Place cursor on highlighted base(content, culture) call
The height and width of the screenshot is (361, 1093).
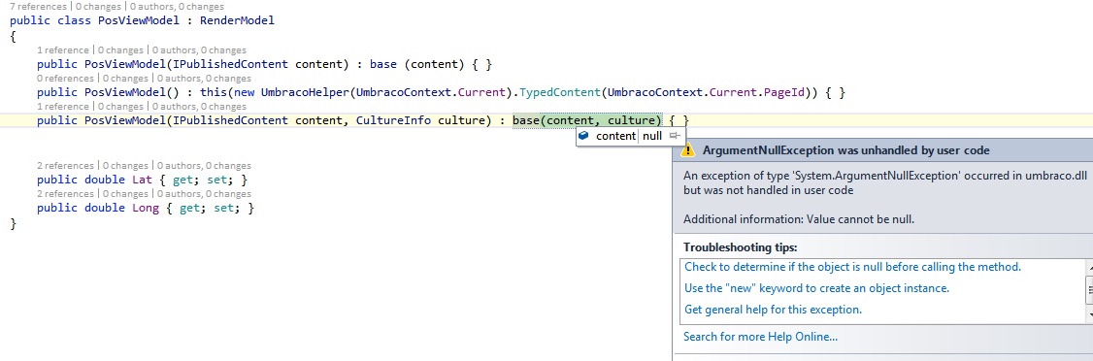(x=587, y=120)
